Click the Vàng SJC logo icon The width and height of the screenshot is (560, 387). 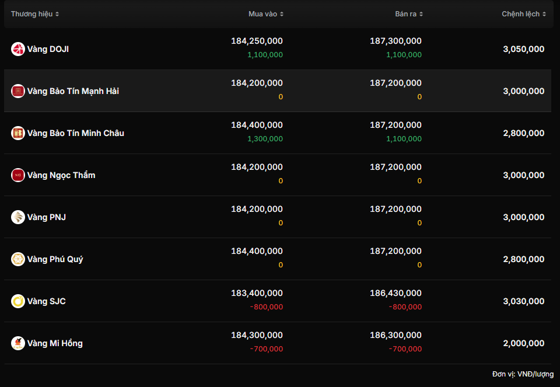[x=17, y=301]
